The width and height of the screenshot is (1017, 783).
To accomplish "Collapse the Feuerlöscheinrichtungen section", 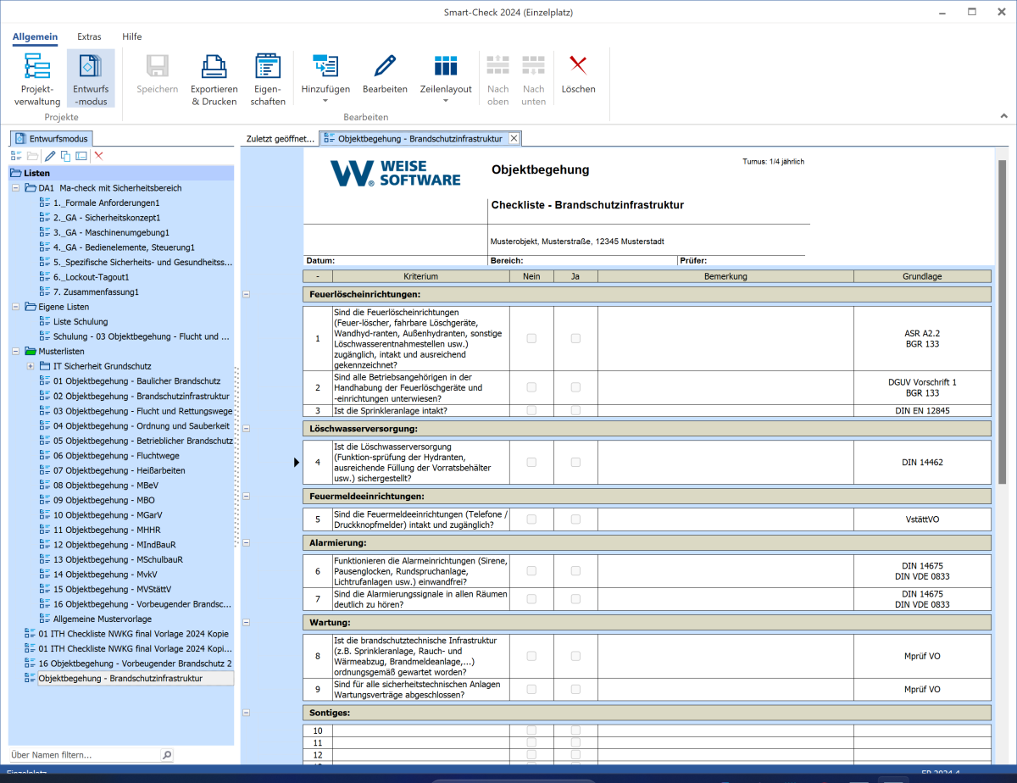I will point(247,294).
